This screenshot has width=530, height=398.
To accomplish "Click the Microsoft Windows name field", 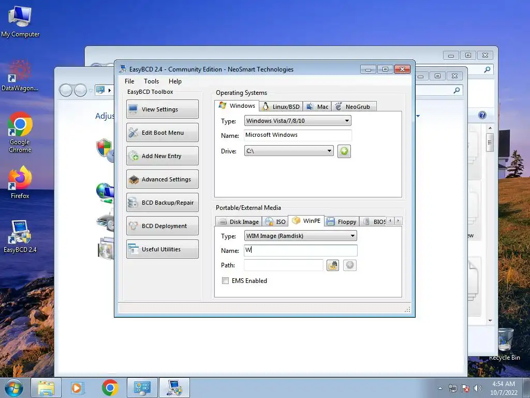I will click(298, 135).
